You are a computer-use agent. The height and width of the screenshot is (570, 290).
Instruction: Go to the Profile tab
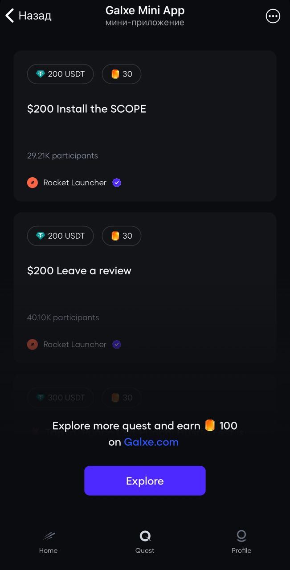(241, 542)
